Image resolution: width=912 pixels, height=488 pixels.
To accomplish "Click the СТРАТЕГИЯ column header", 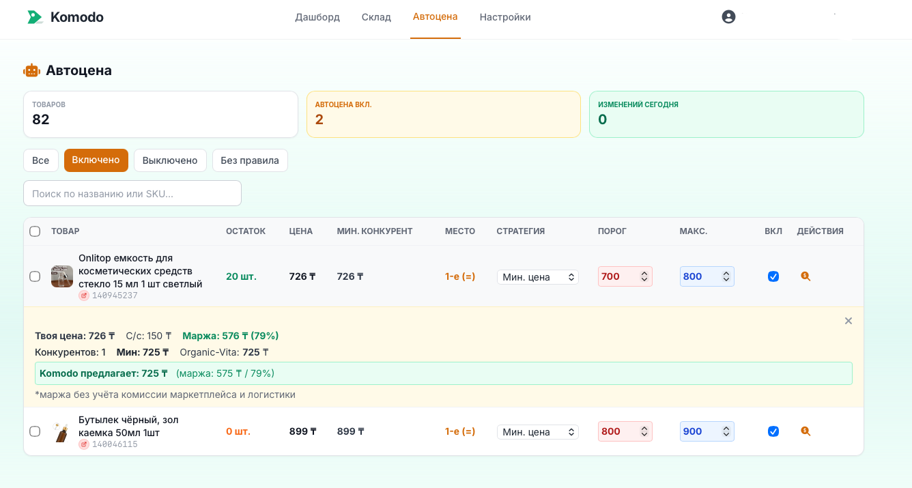I will (x=521, y=231).
